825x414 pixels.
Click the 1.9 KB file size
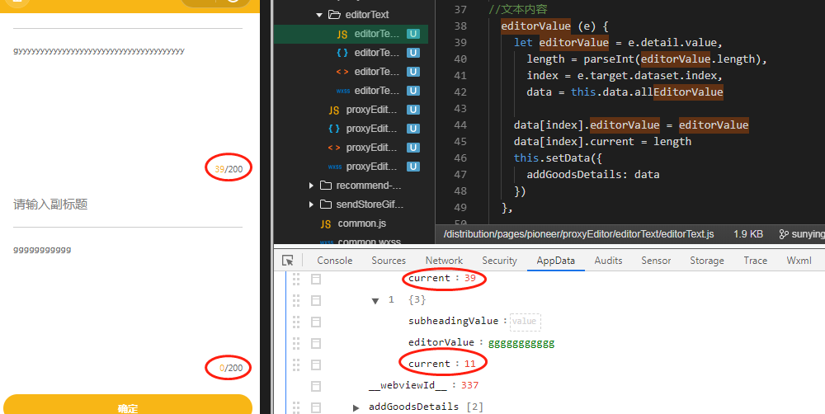coord(748,234)
